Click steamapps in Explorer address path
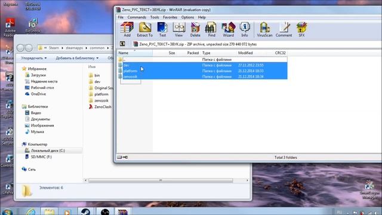This screenshot has width=382, height=215. point(74,48)
